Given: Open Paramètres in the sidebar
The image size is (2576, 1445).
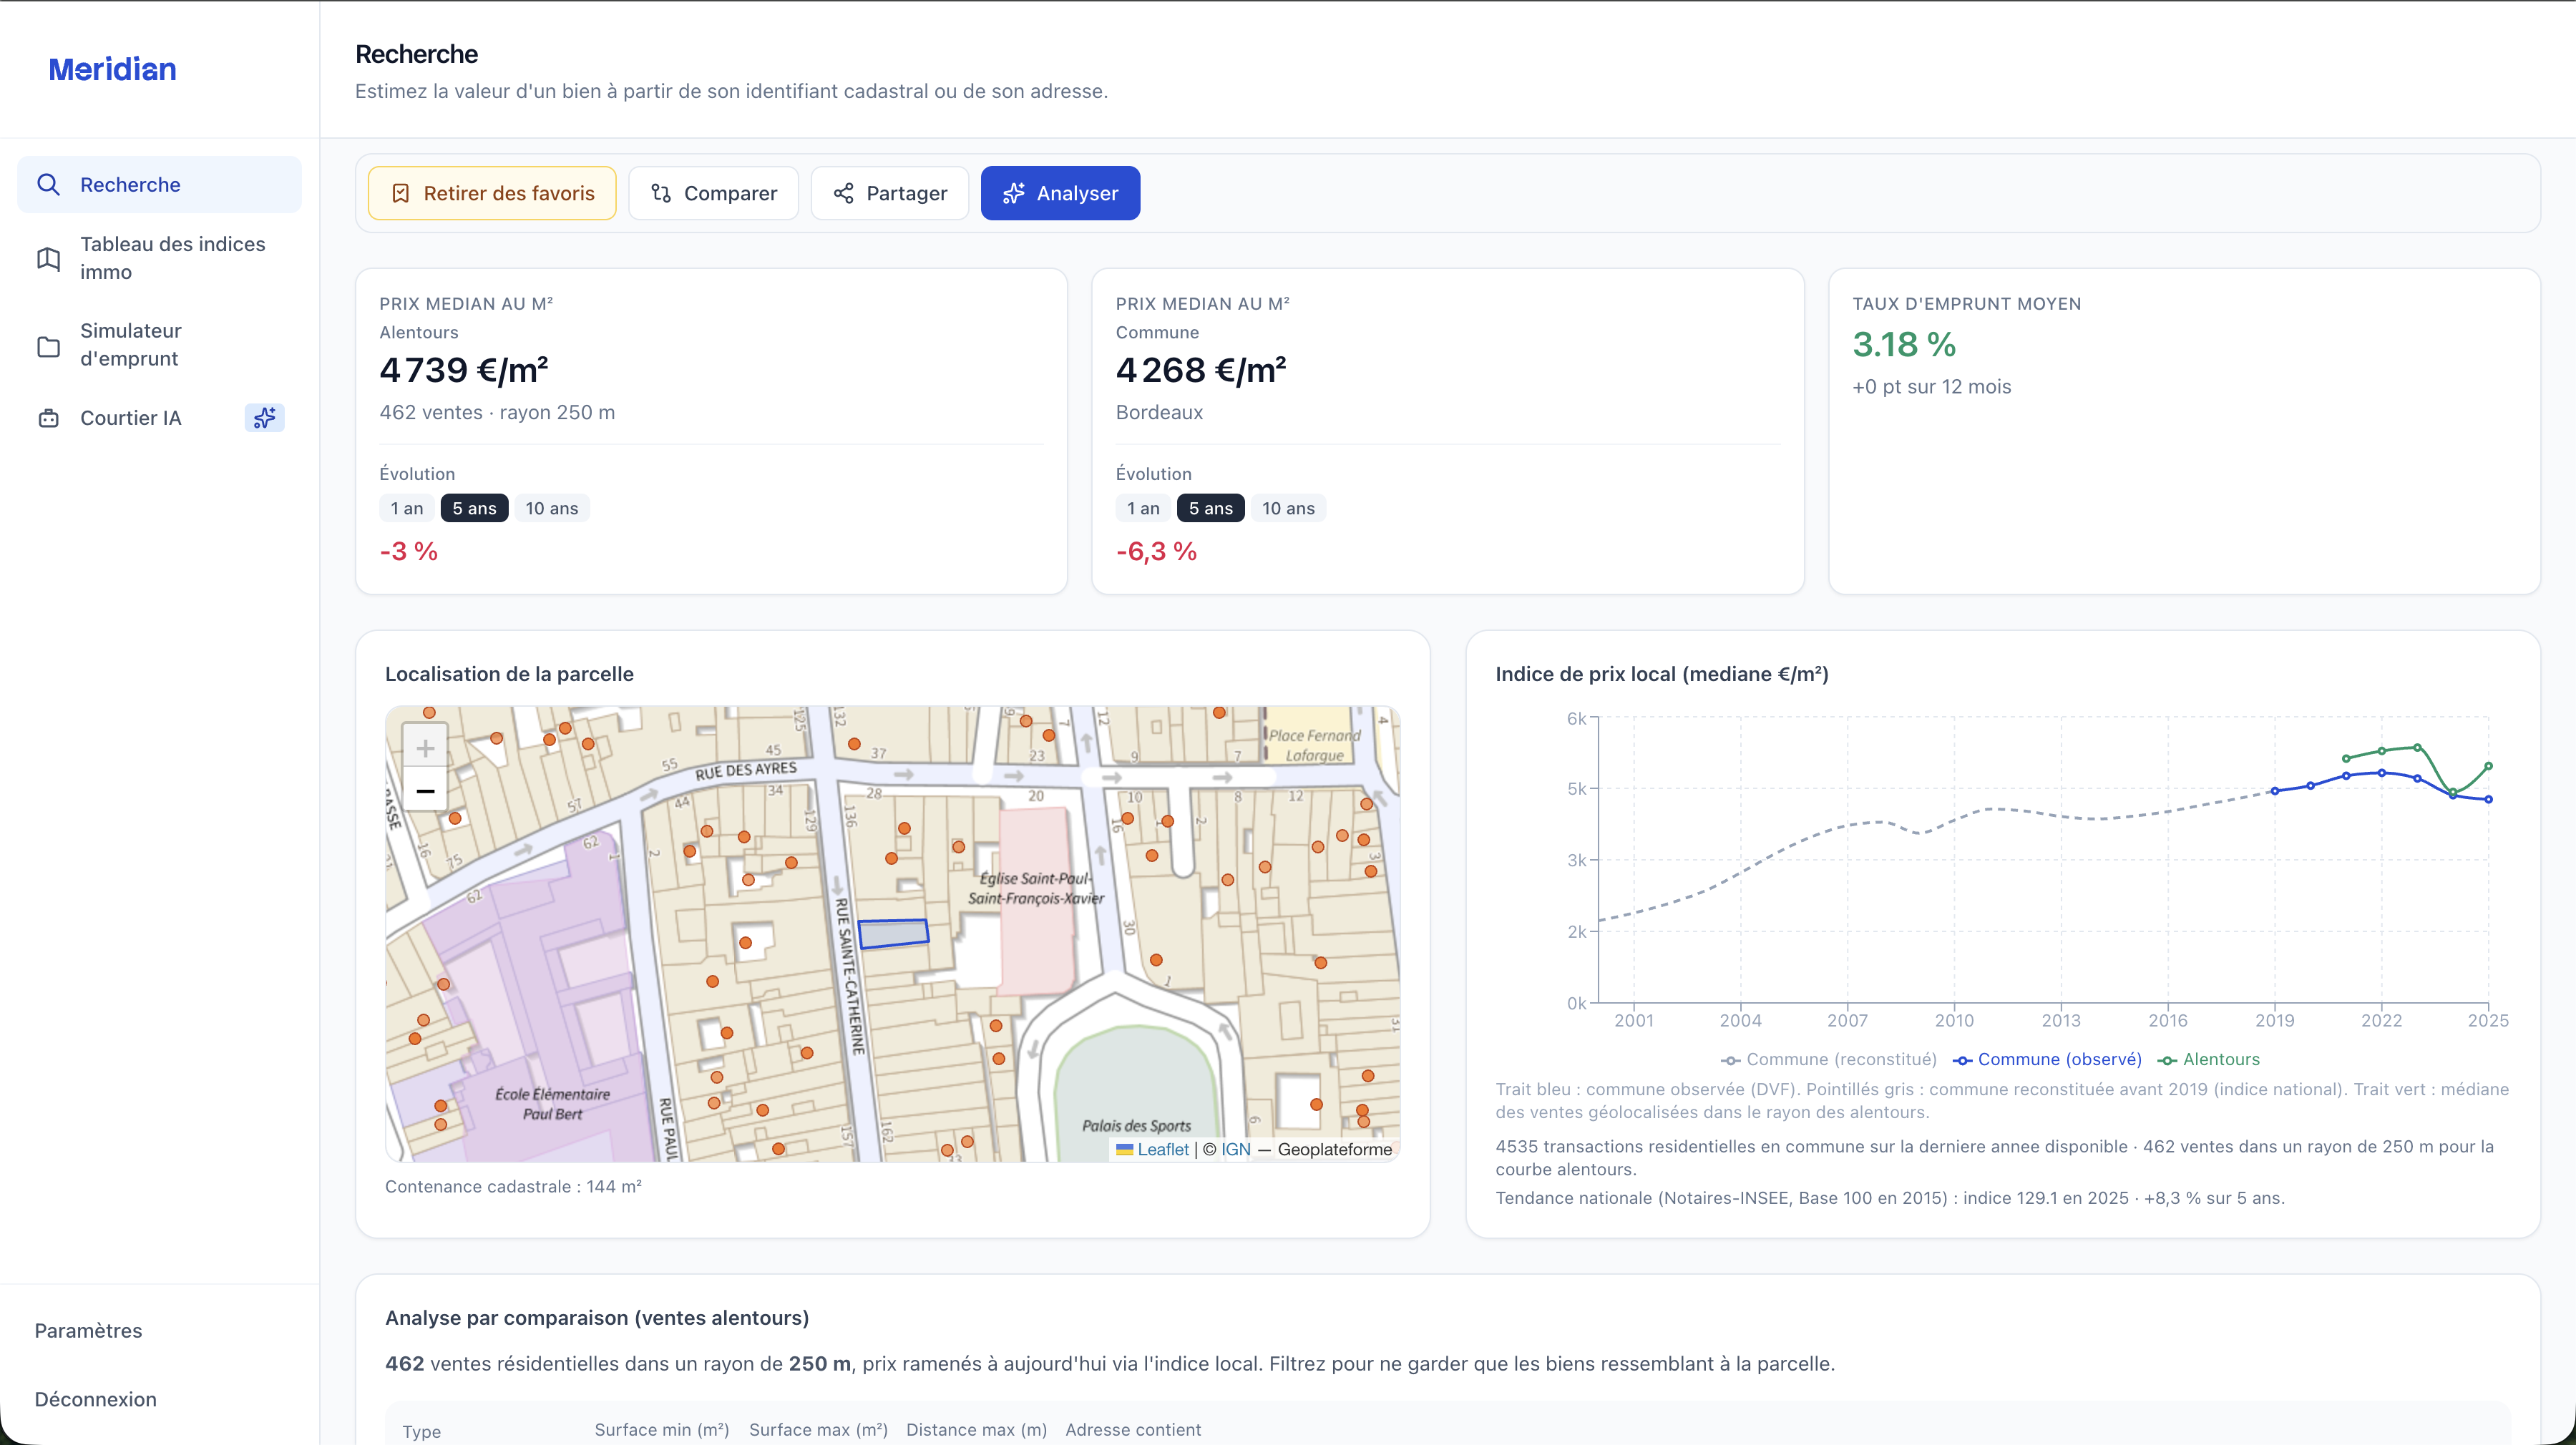Looking at the screenshot, I should click(88, 1330).
